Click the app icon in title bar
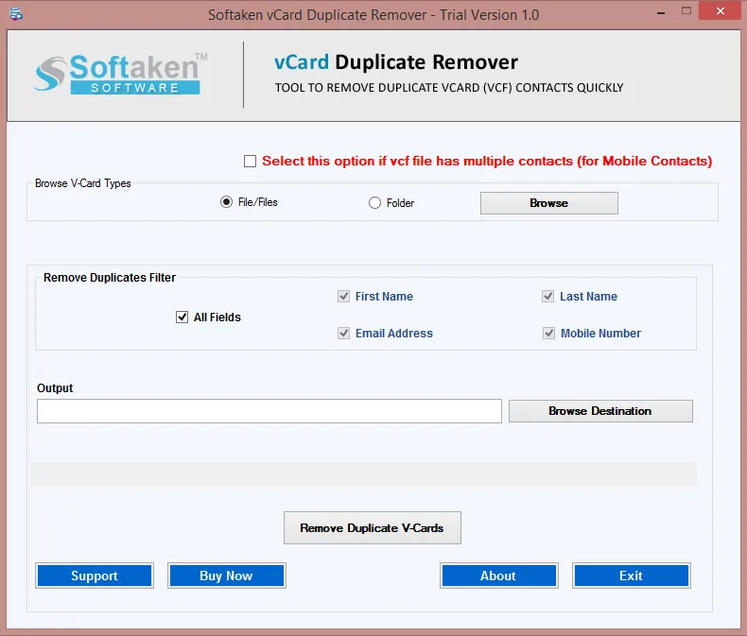747x636 pixels. 16,14
